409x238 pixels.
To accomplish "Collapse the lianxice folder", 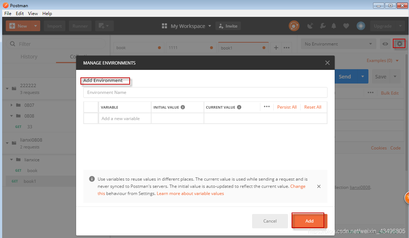I will click(11, 160).
